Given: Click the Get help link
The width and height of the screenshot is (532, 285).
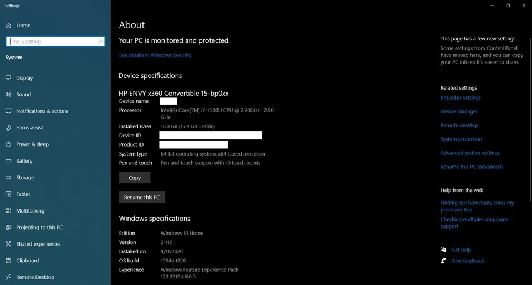Looking at the screenshot, I should [461, 250].
